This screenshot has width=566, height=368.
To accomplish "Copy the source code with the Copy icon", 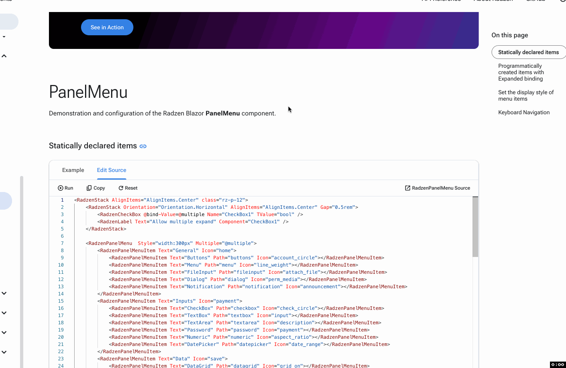I will click(x=89, y=188).
